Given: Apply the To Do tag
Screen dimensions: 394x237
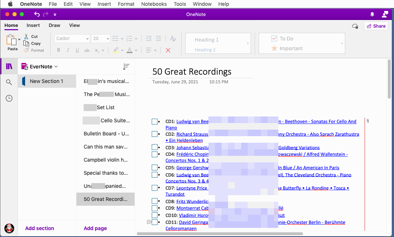Looking at the screenshot, I should 282,39.
